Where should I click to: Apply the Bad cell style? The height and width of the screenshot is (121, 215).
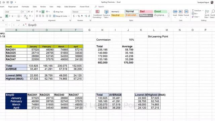click(x=146, y=11)
